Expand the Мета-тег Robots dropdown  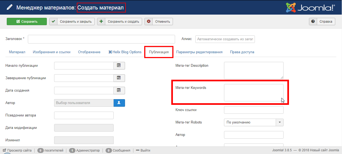click(x=279, y=122)
